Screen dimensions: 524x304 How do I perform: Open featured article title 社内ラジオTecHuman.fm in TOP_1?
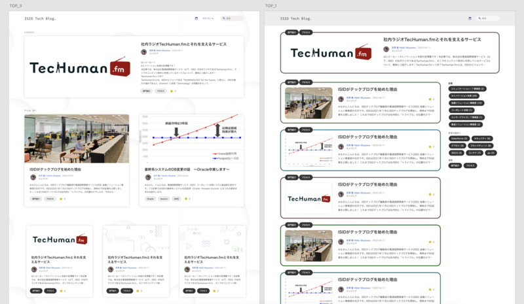point(432,39)
